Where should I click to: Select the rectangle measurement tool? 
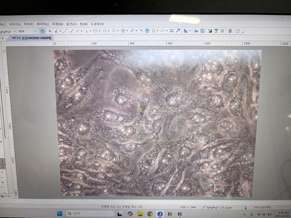[95, 31]
